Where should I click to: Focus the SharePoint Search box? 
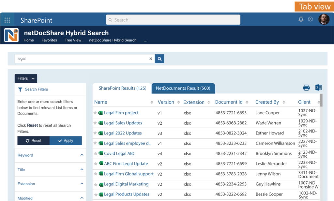click(x=173, y=20)
